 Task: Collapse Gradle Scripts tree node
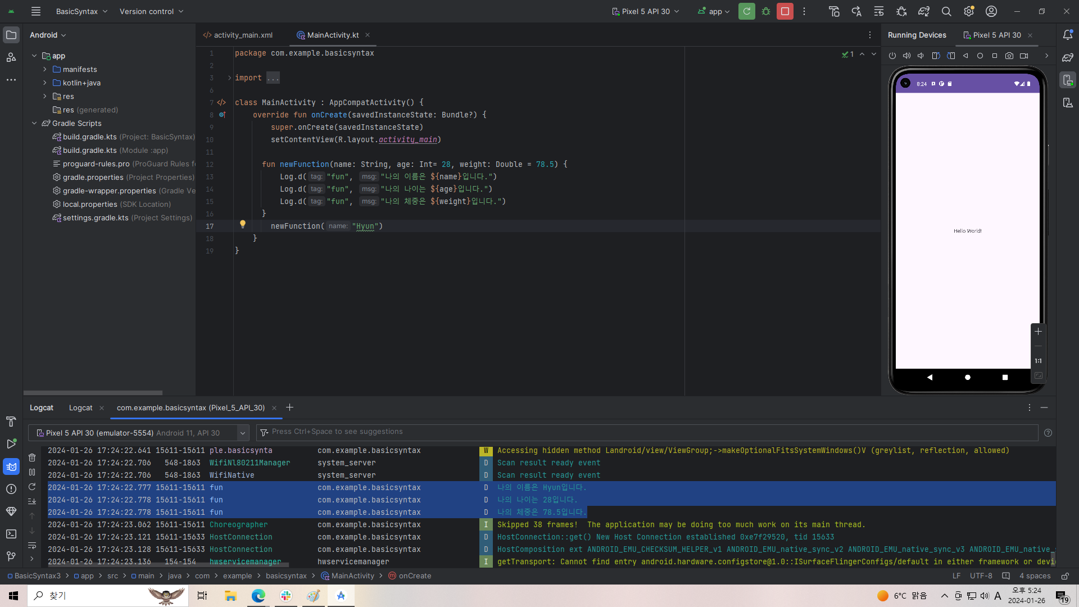(34, 123)
